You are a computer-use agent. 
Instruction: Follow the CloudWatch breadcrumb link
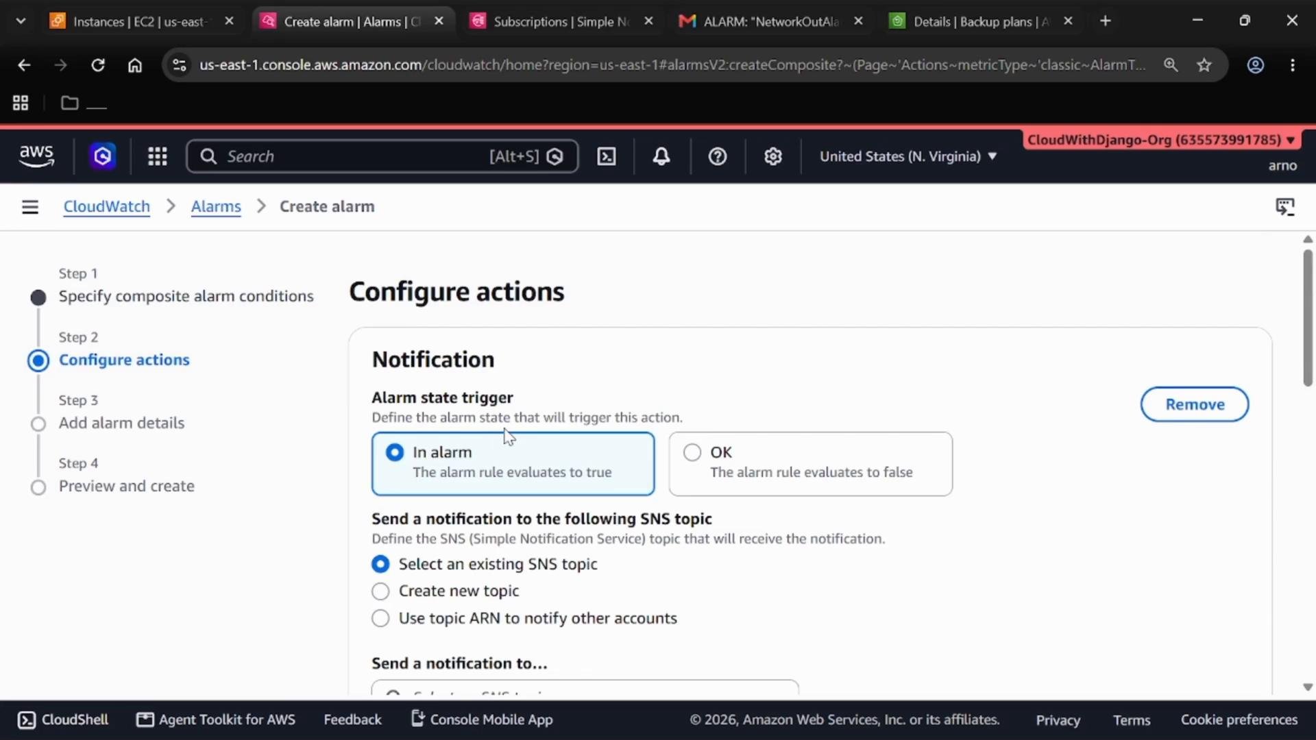[x=106, y=207]
